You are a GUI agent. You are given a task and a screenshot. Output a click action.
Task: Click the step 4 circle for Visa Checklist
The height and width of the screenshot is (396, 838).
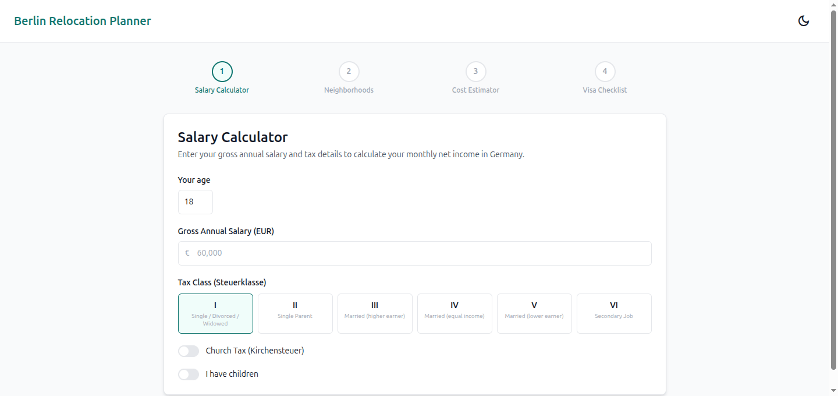tap(605, 71)
